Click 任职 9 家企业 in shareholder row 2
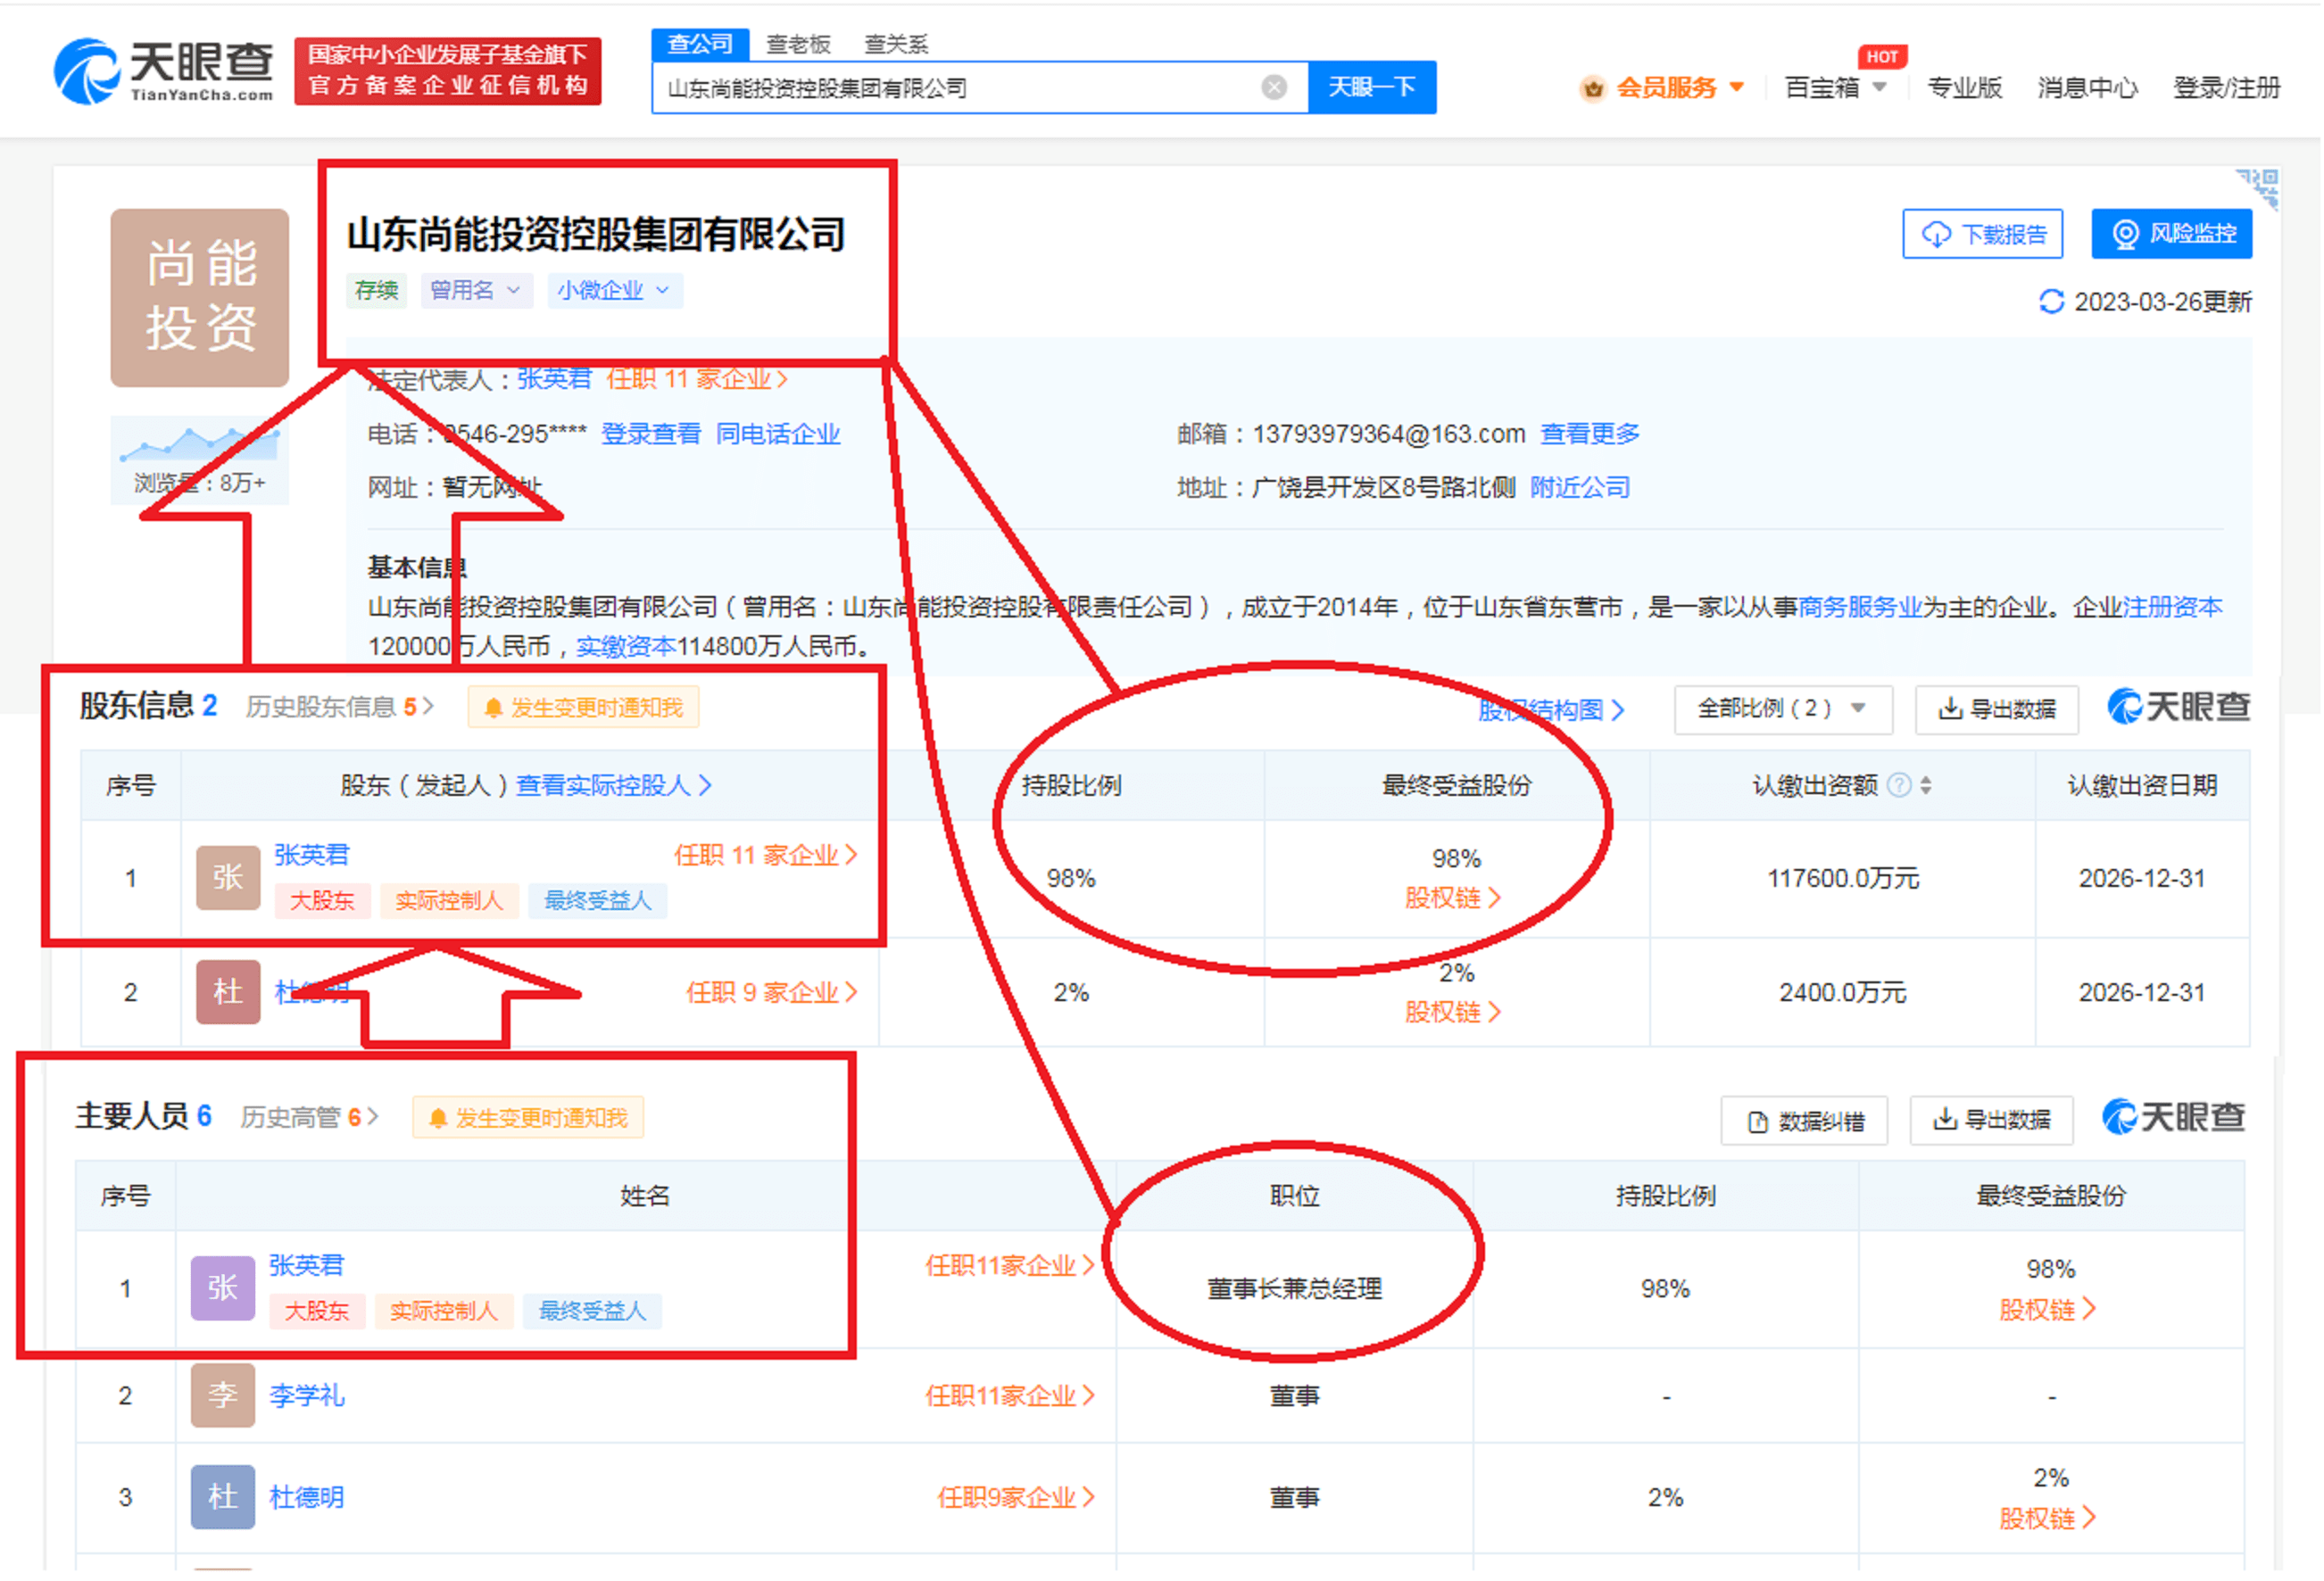Screen dimensions: 2324x1581 [773, 994]
